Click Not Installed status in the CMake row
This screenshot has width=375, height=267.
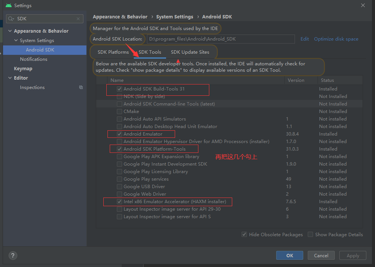tap(333, 112)
